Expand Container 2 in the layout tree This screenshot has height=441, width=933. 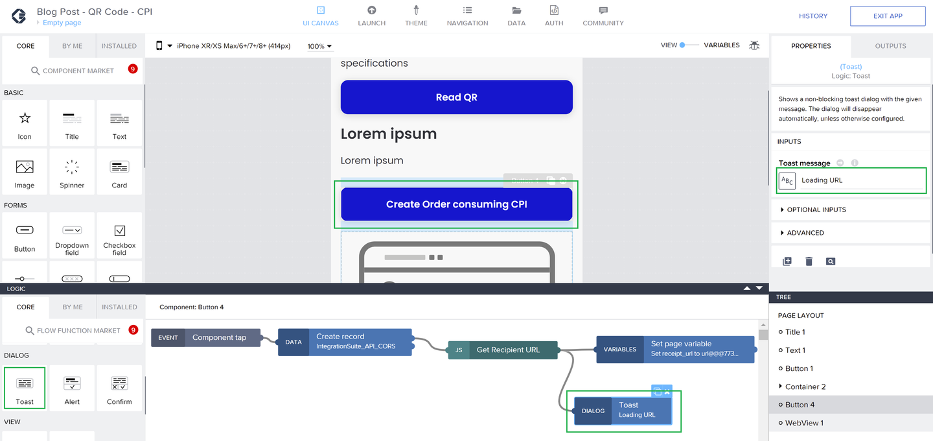(780, 387)
